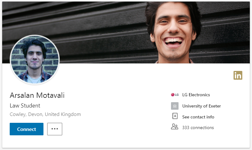Click the contact card address-book icon

(175, 116)
